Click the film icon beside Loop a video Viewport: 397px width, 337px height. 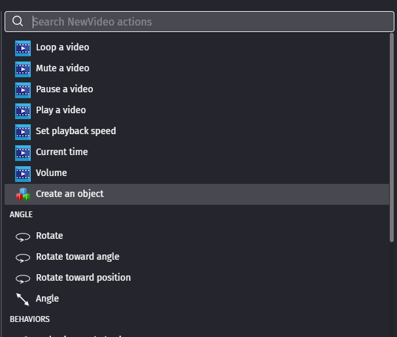click(23, 47)
